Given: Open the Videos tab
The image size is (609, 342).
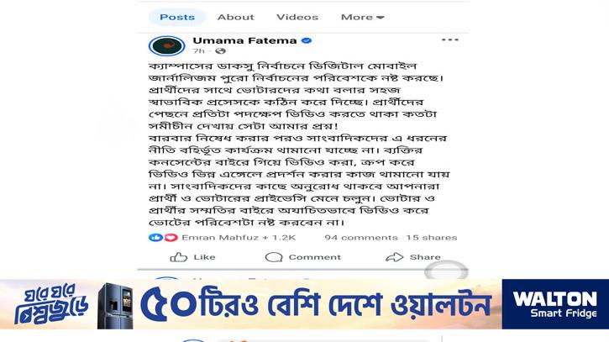Looking at the screenshot, I should click(297, 17).
